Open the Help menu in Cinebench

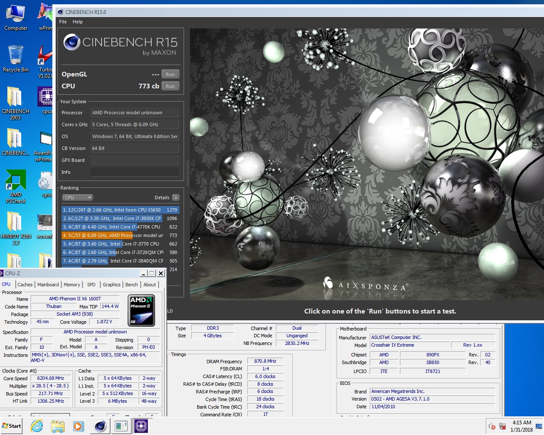(78, 22)
